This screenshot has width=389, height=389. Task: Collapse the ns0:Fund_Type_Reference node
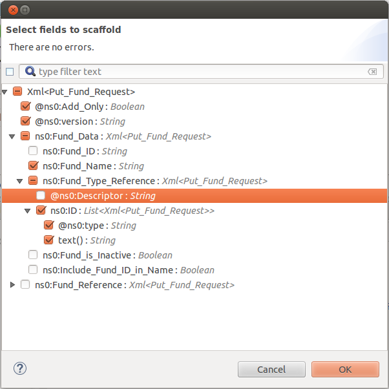pyautogui.click(x=19, y=181)
